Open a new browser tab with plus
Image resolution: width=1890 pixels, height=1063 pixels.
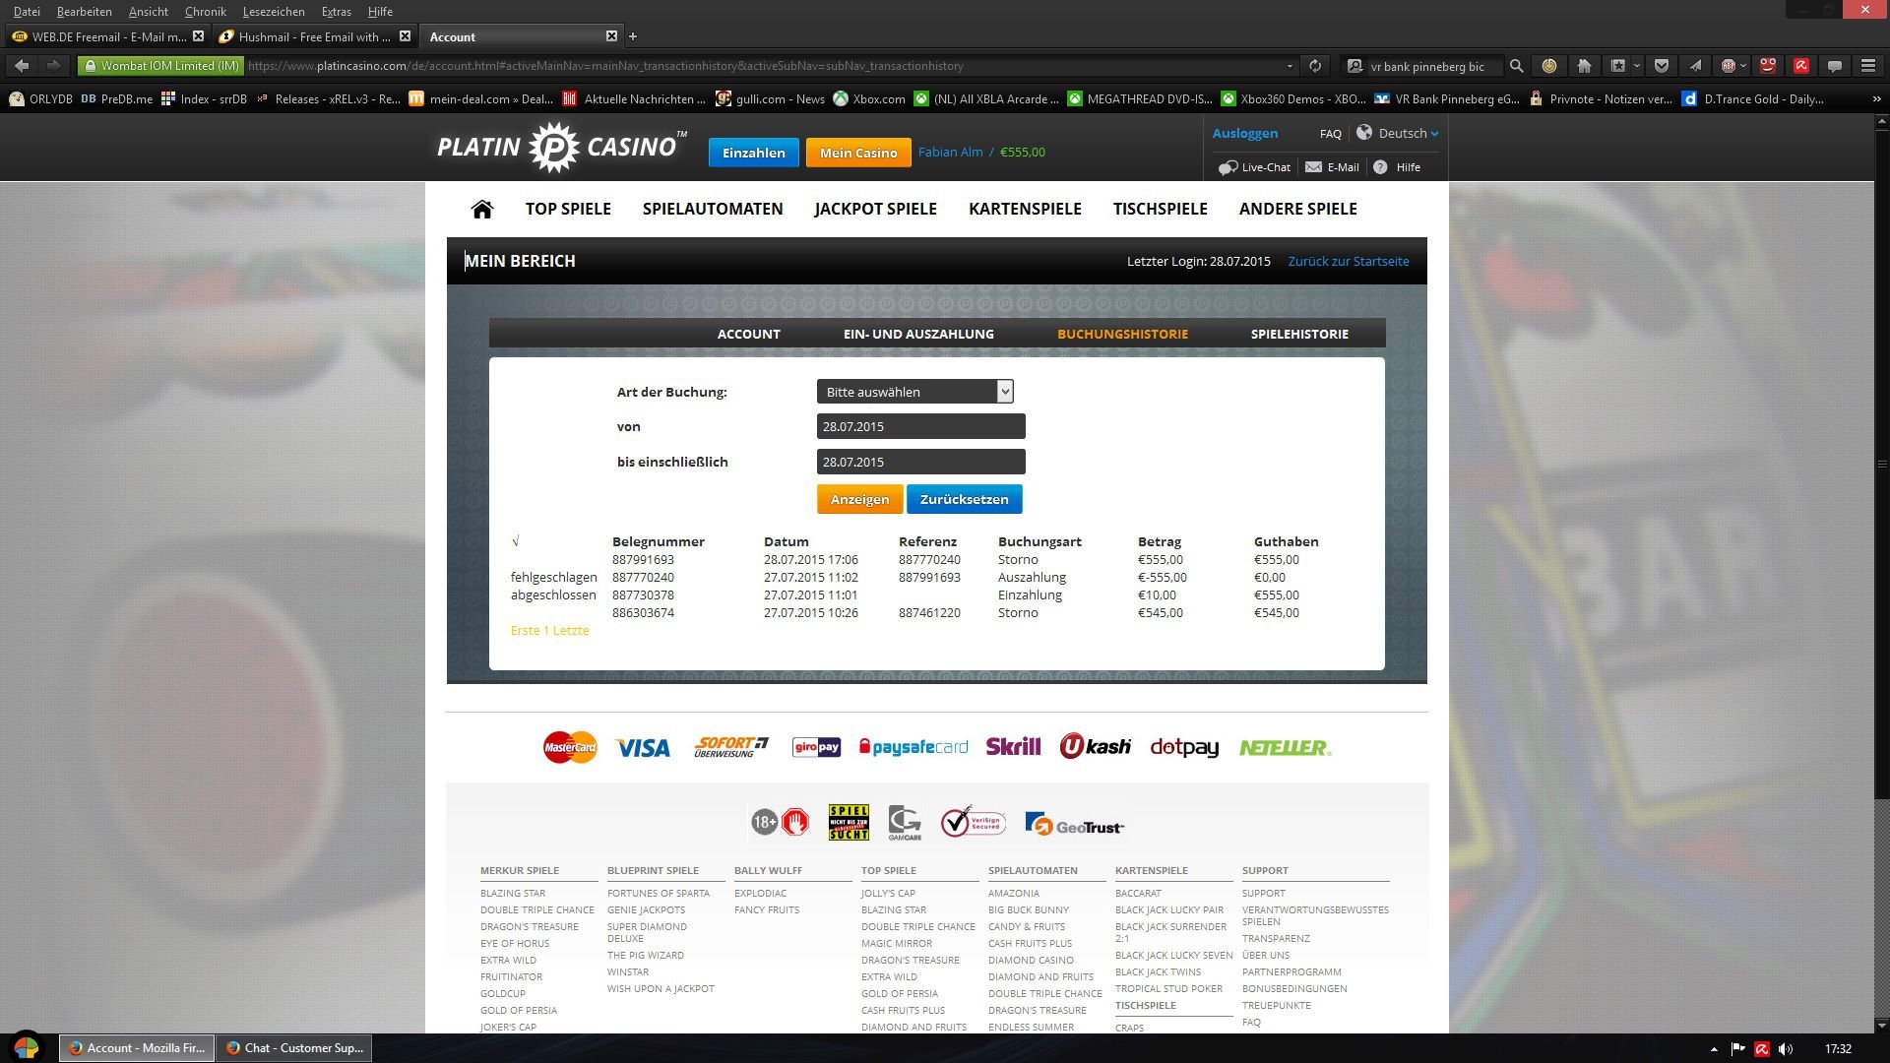[633, 36]
